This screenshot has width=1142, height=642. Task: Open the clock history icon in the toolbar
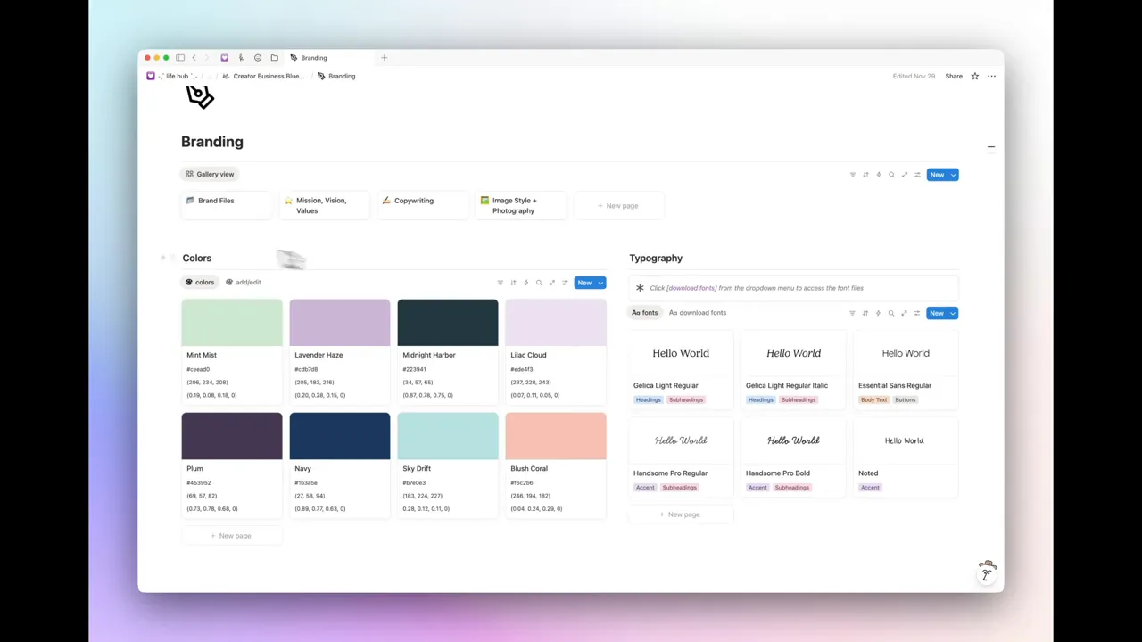pos(257,57)
